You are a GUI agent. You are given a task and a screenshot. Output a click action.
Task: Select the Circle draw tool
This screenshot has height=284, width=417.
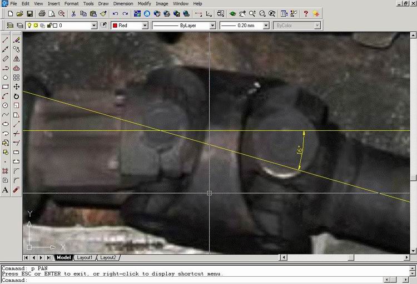pos(6,105)
